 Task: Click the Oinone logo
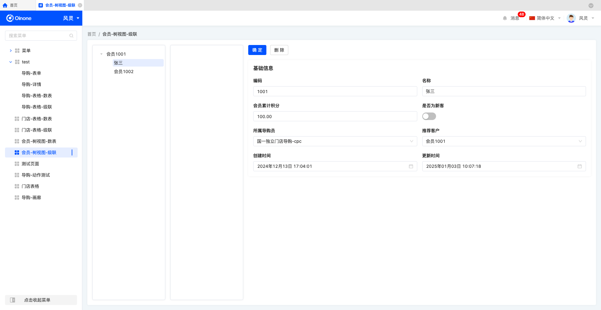click(19, 18)
